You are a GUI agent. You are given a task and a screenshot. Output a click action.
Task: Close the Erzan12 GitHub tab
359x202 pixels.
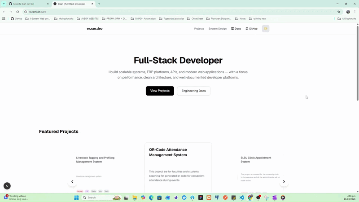coord(48,4)
